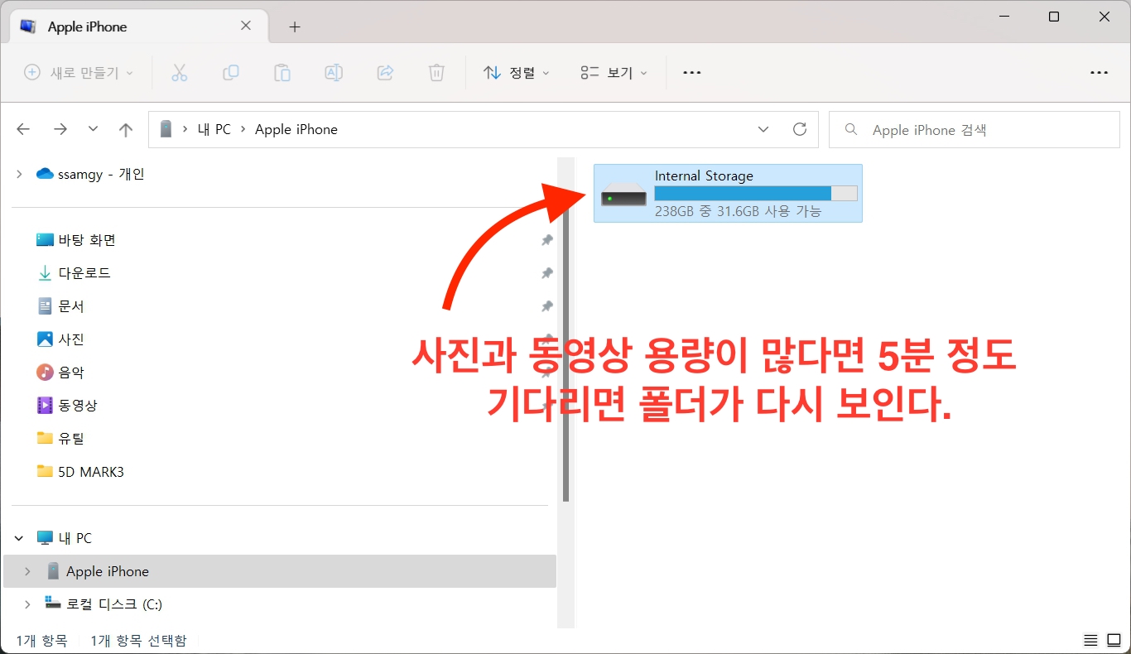Unpin 바탕 화면 via its pin icon
The height and width of the screenshot is (654, 1131).
546,240
